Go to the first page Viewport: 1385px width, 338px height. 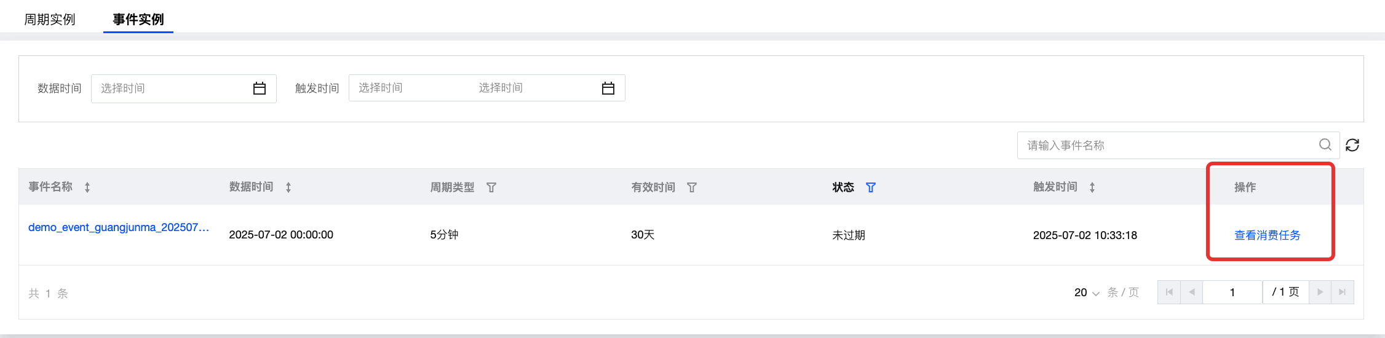[x=1169, y=293]
